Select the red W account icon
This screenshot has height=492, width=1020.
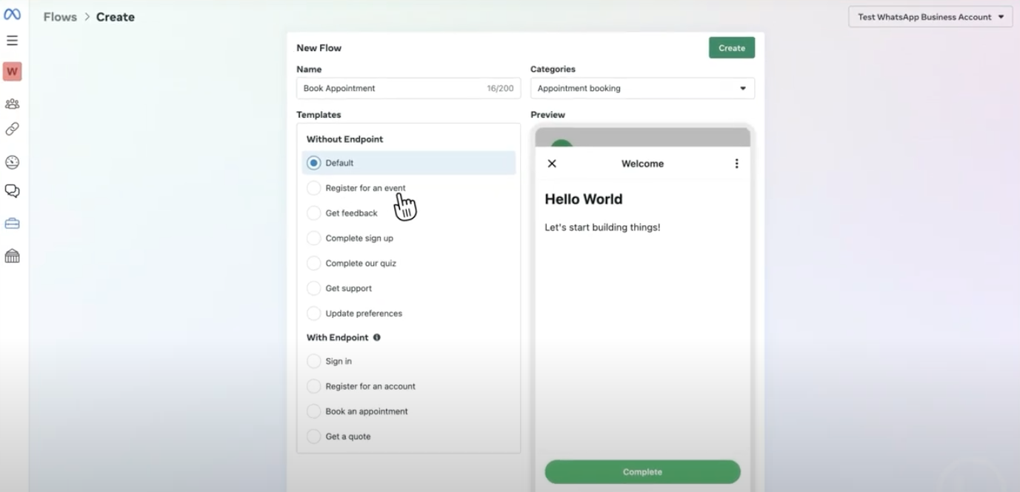pyautogui.click(x=12, y=72)
